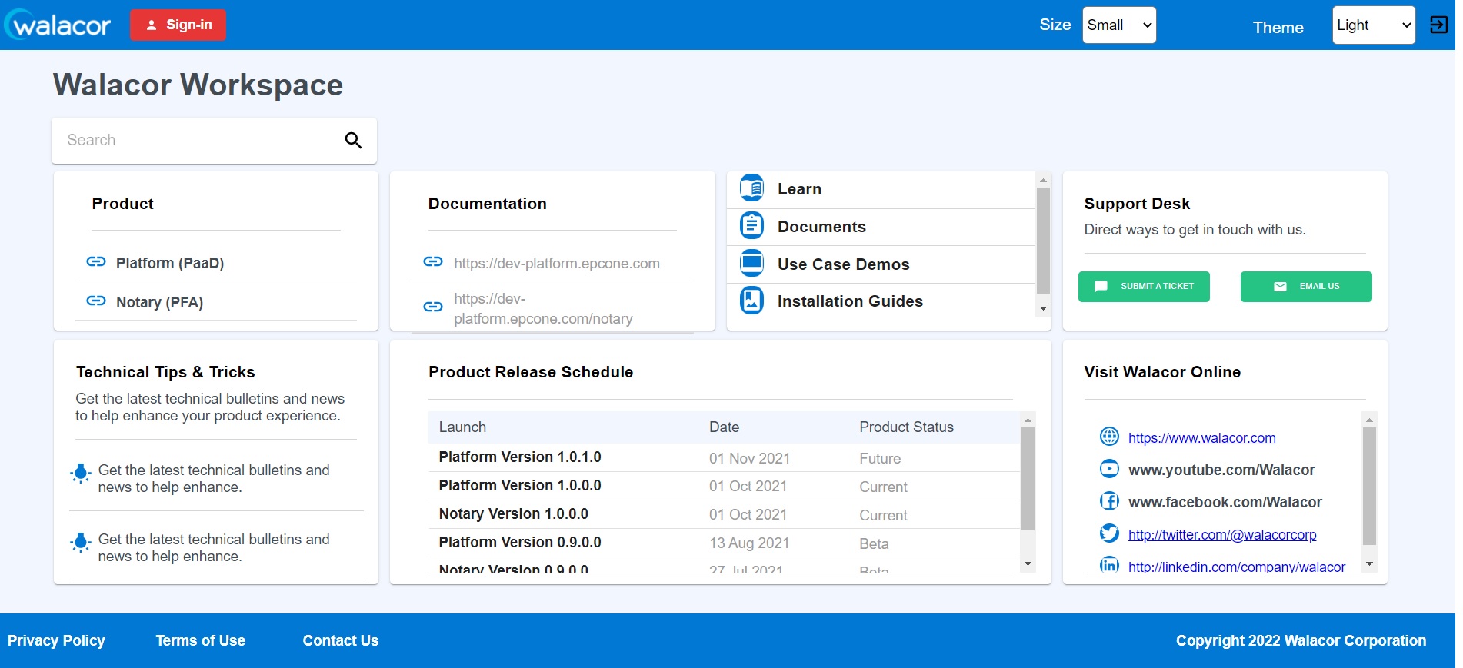Click 'Platform Version 0.9.0.0' row

724,543
